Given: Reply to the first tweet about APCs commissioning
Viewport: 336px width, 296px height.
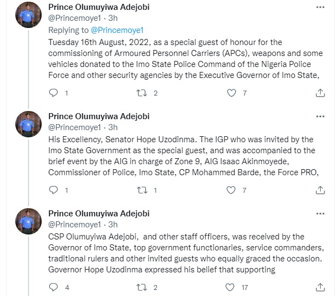Looking at the screenshot, I should click(53, 93).
